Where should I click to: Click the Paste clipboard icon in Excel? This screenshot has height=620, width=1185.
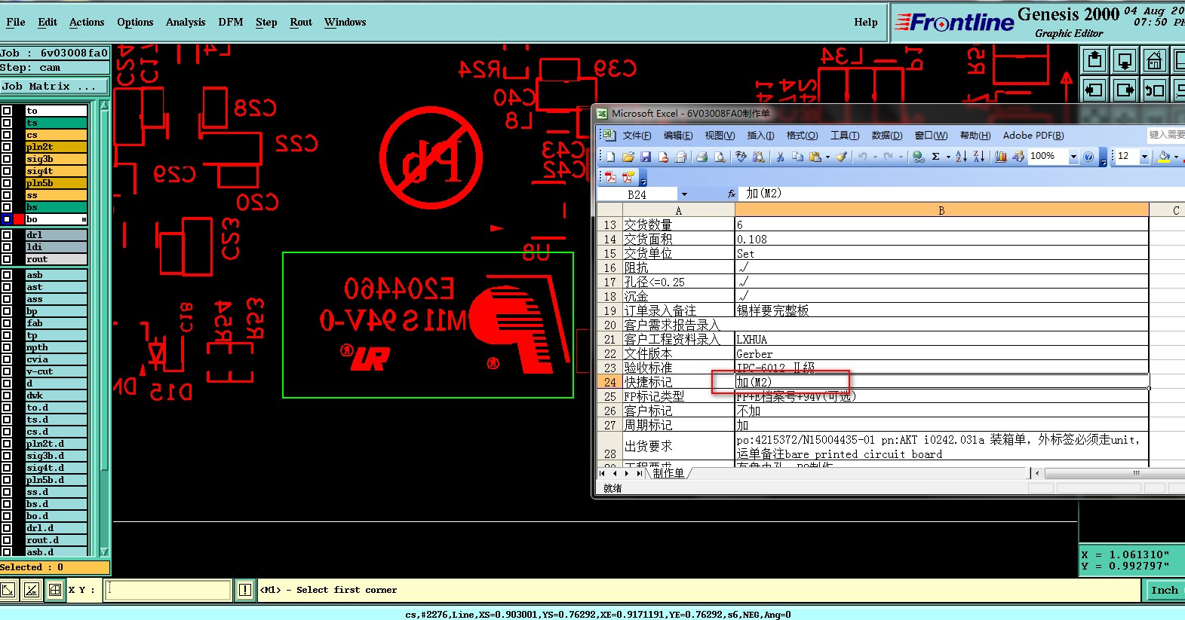815,157
